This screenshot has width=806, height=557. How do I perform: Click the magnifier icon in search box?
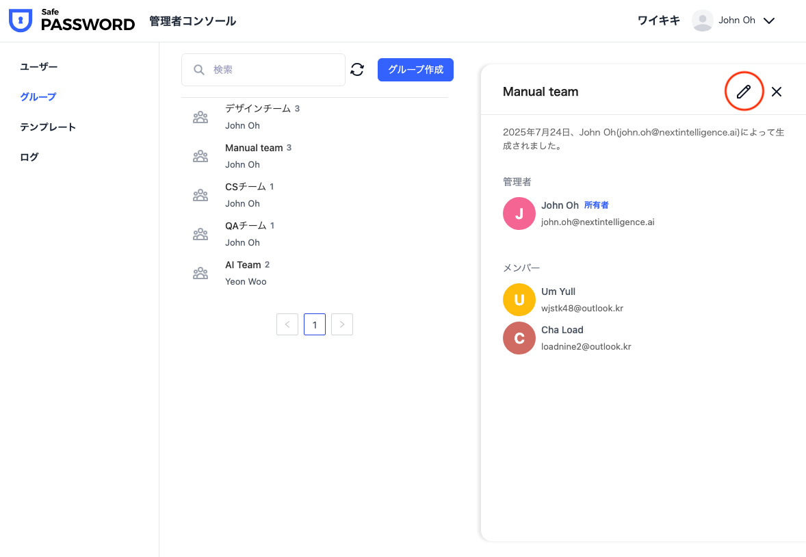pos(199,70)
